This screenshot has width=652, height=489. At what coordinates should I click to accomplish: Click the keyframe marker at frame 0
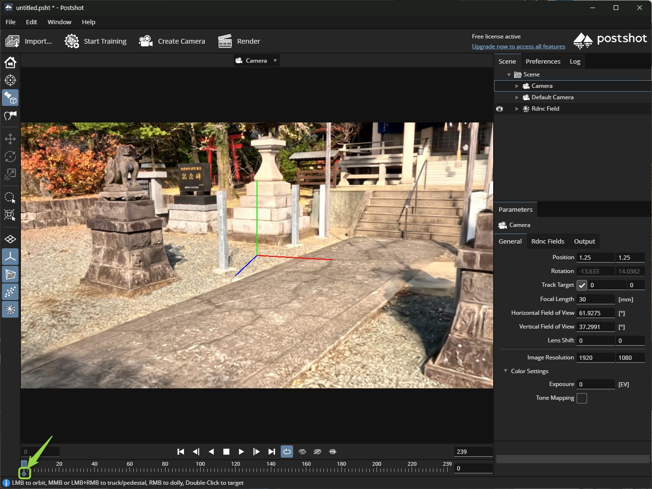pos(24,473)
